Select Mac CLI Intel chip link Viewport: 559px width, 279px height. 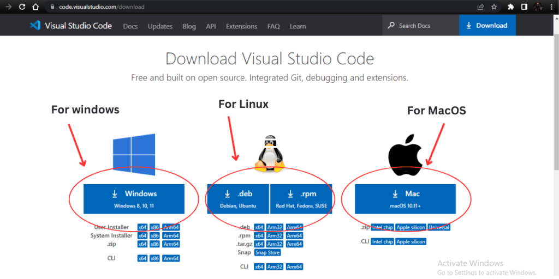pyautogui.click(x=383, y=241)
